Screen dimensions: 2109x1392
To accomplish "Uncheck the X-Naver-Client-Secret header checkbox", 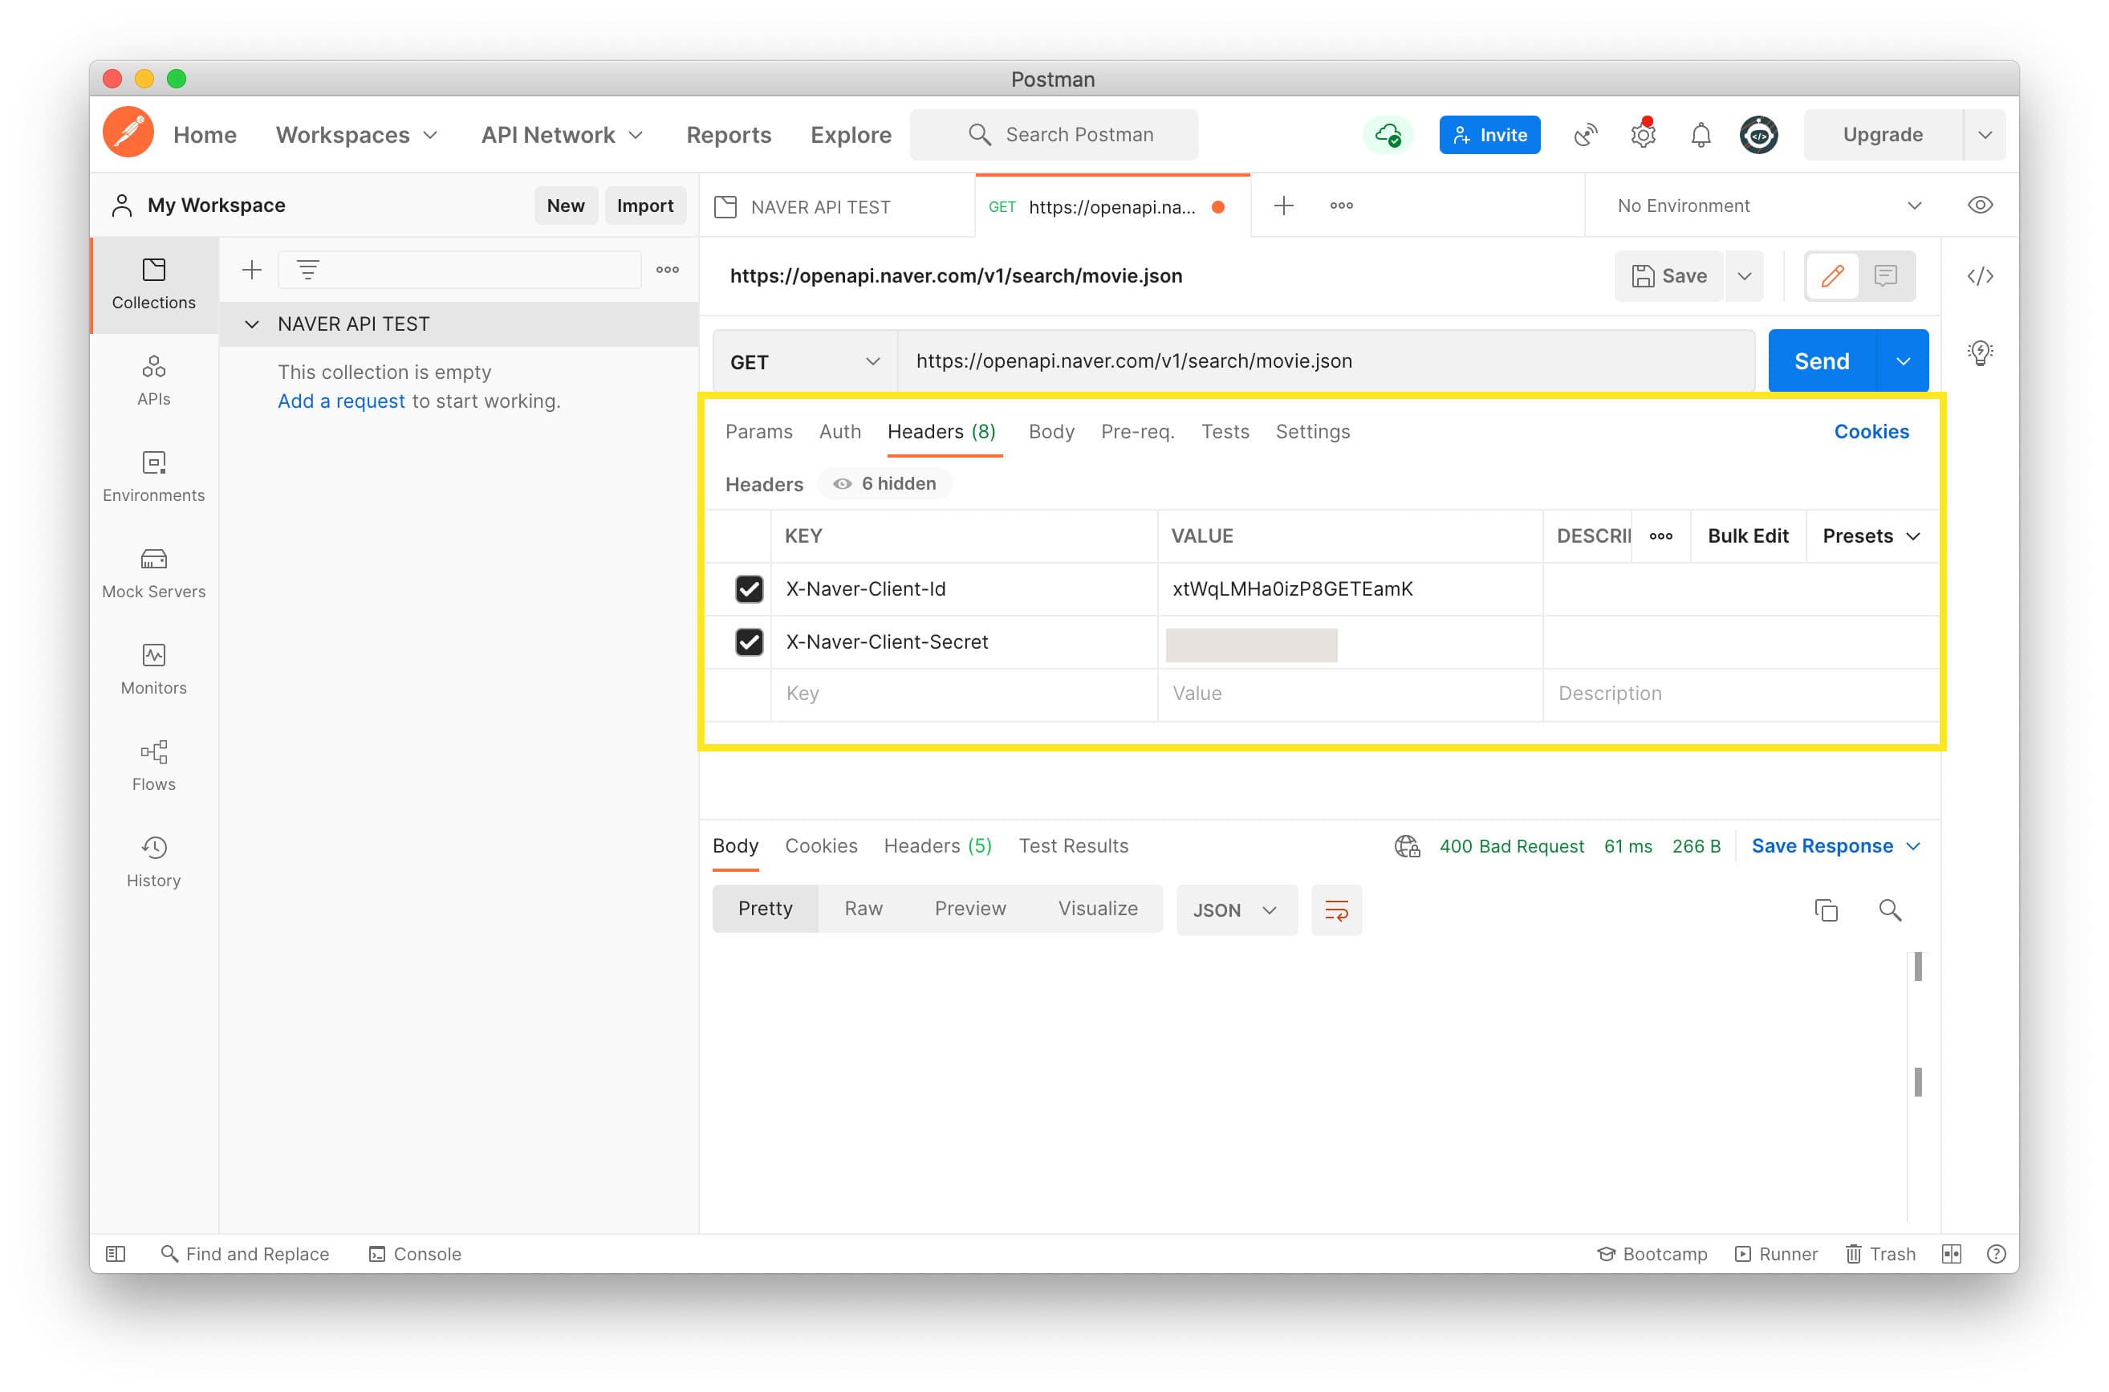I will coord(749,641).
